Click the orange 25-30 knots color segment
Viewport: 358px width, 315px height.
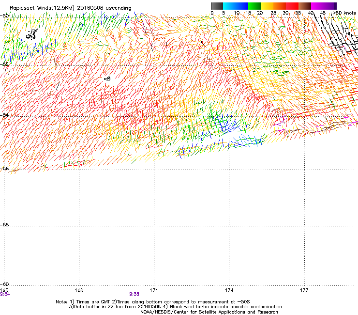pyautogui.click(x=280, y=6)
